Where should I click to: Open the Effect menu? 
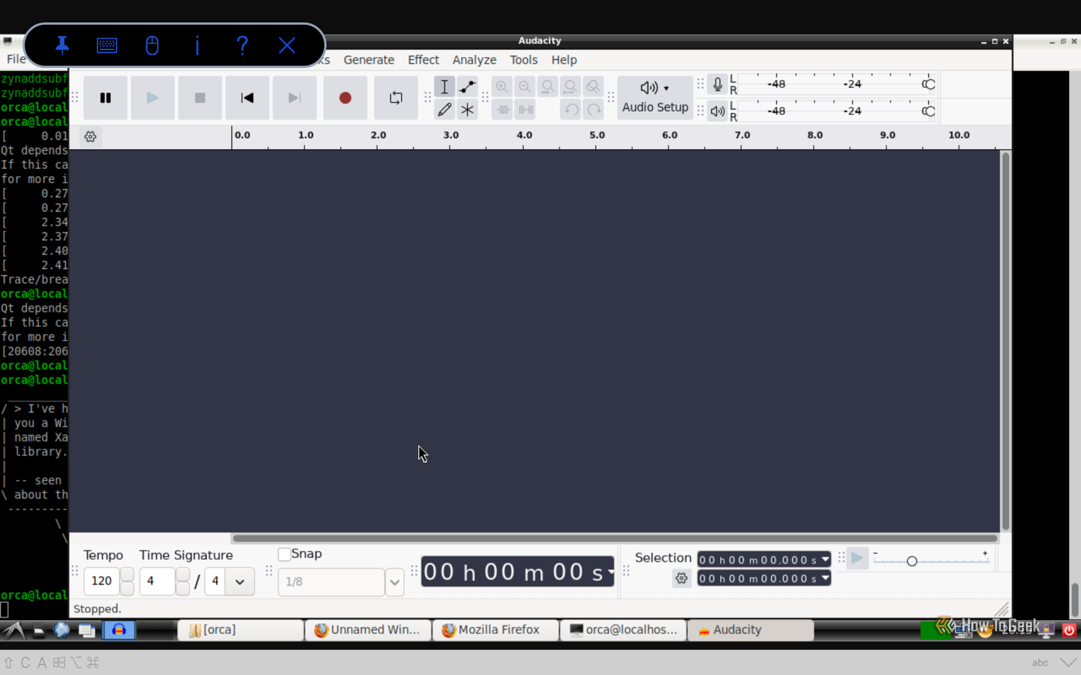click(x=423, y=60)
